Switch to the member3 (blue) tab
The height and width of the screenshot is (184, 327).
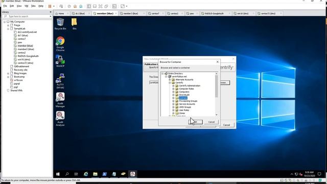[x=131, y=13]
